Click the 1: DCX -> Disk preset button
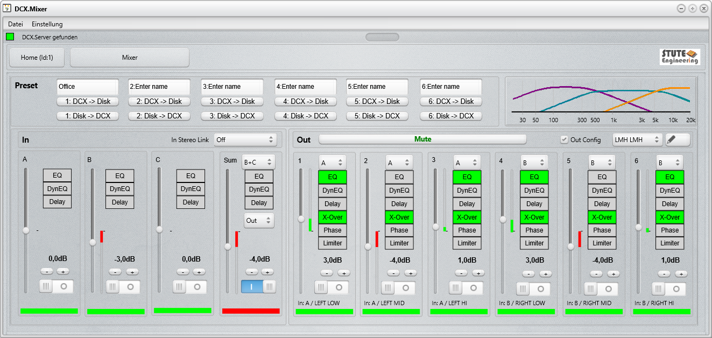712x338 pixels. point(87,101)
